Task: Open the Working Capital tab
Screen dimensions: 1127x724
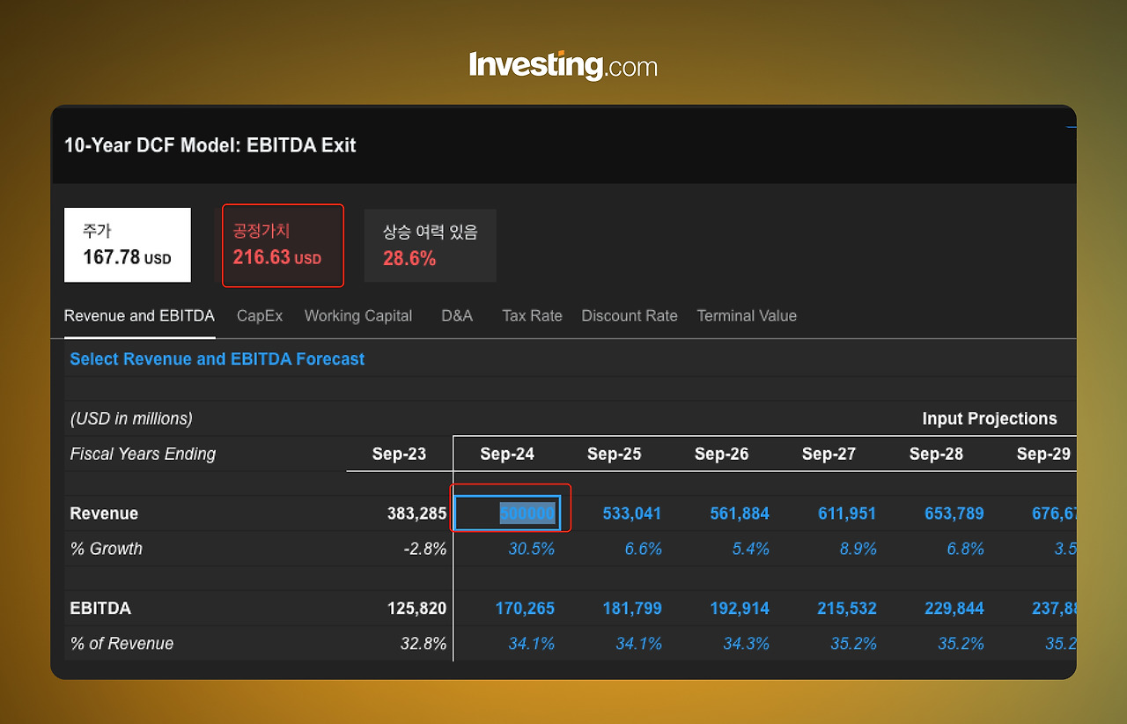Action: [357, 315]
